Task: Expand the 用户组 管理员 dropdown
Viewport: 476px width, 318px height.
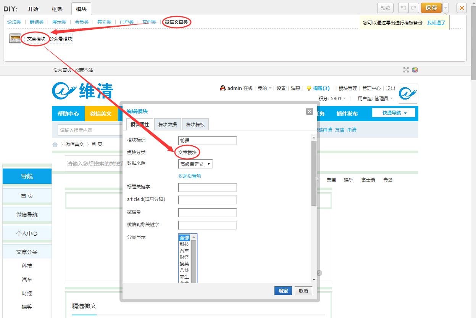Action: (x=375, y=98)
